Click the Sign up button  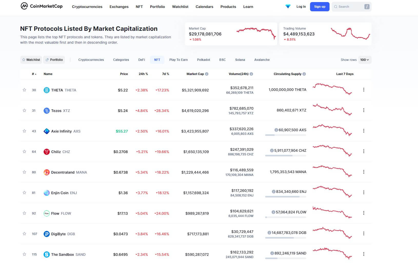point(320,7)
